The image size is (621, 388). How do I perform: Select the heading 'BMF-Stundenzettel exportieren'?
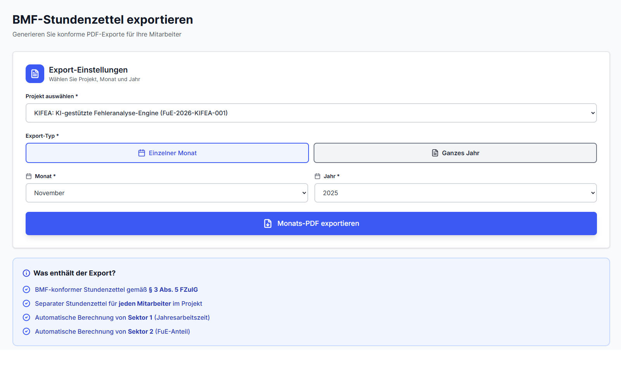pyautogui.click(x=102, y=19)
